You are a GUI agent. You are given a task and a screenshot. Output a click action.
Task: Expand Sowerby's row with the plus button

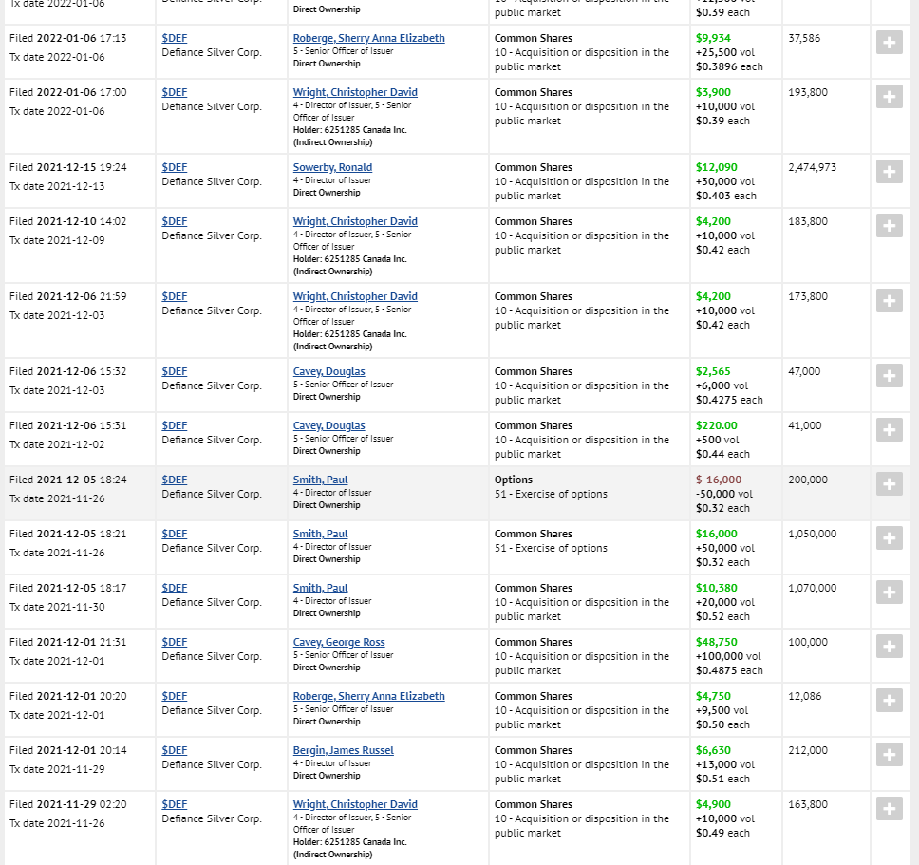click(890, 172)
